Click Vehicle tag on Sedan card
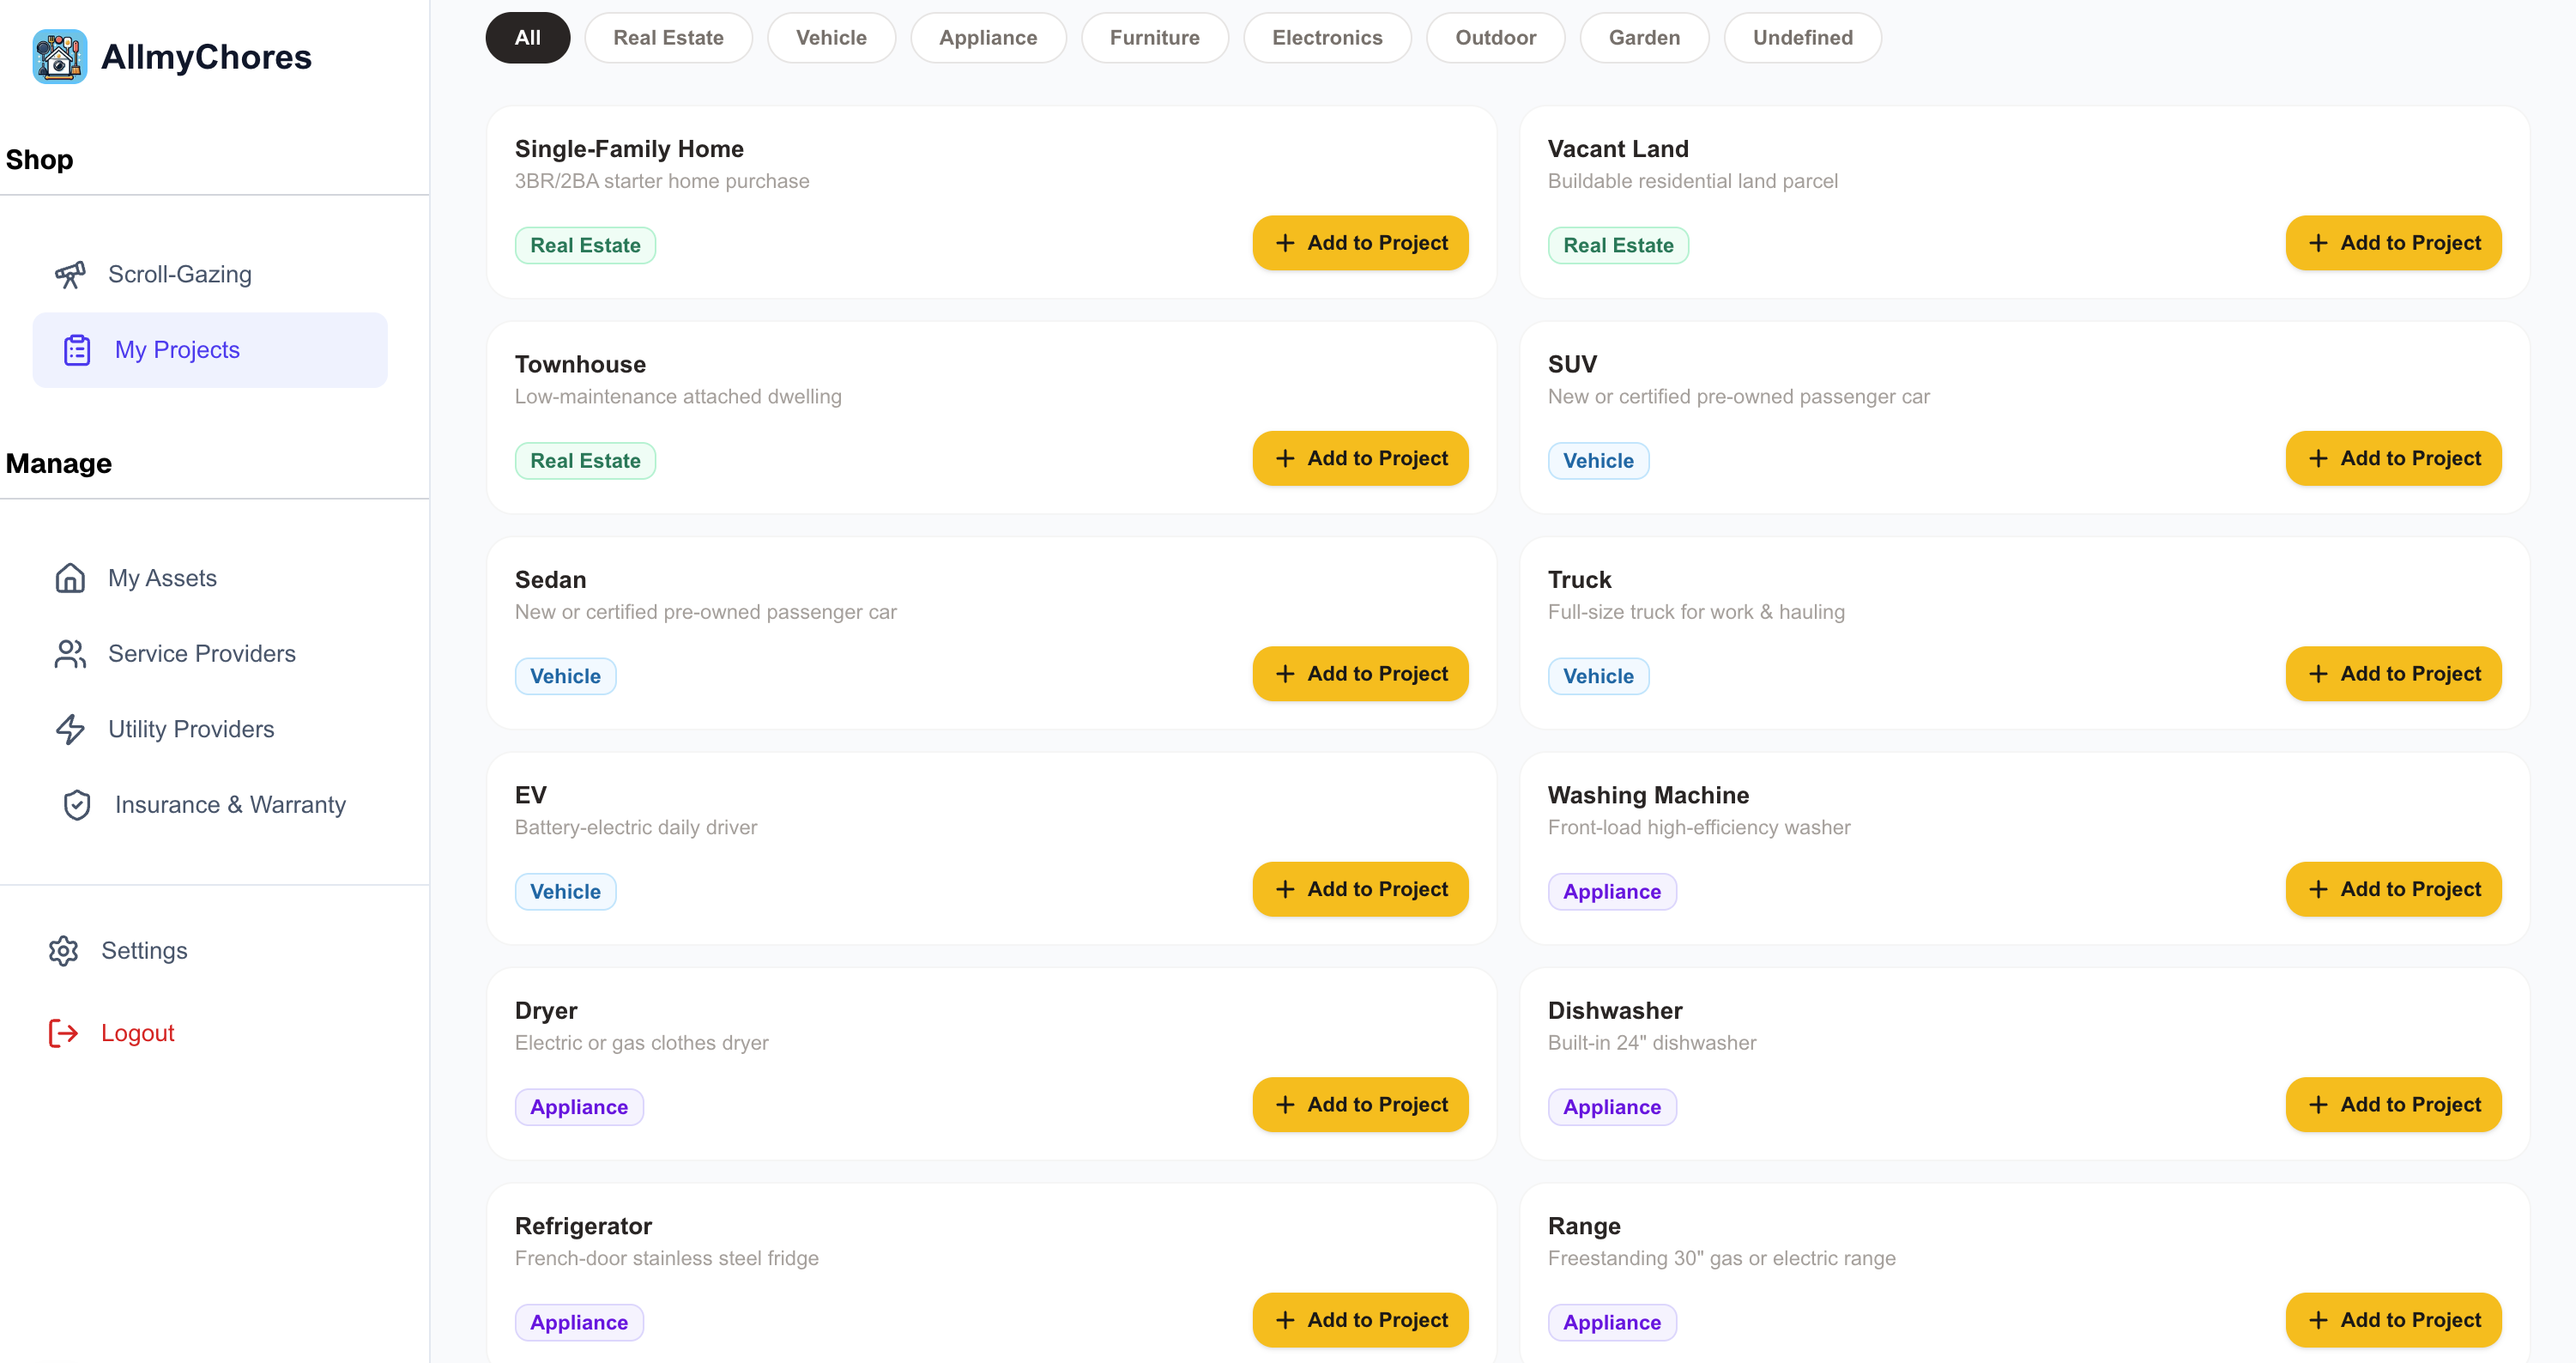Image resolution: width=2576 pixels, height=1363 pixels. pyautogui.click(x=565, y=676)
